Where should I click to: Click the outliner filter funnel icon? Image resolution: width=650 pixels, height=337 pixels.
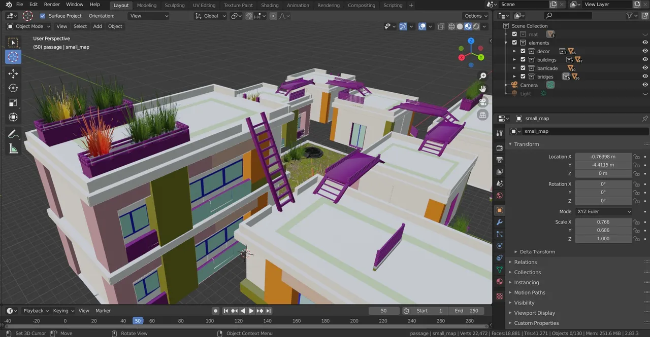pyautogui.click(x=630, y=16)
